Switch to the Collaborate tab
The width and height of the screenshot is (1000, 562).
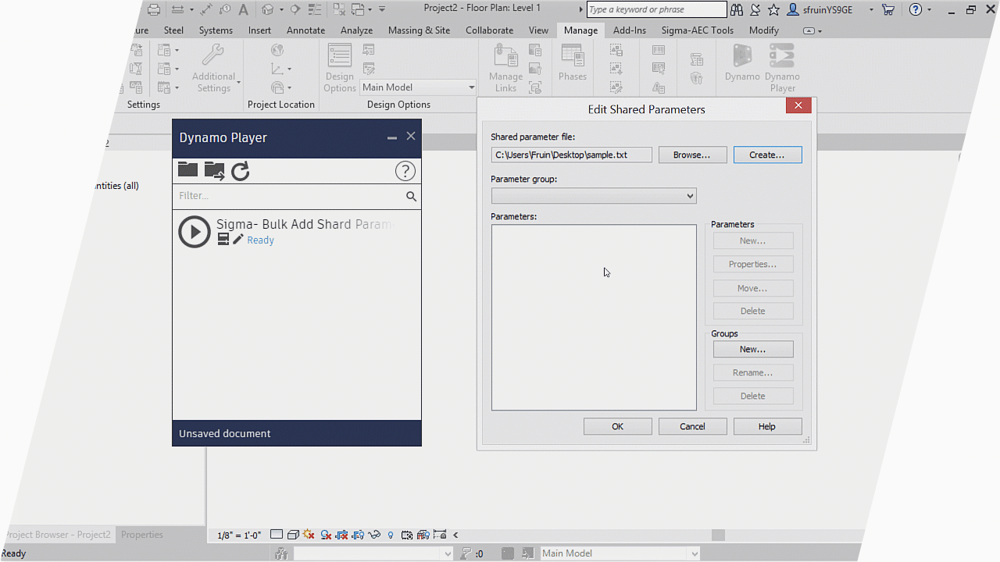489,30
